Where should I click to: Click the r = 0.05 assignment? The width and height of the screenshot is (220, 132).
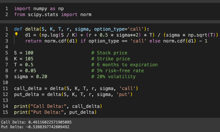[x=25, y=71]
